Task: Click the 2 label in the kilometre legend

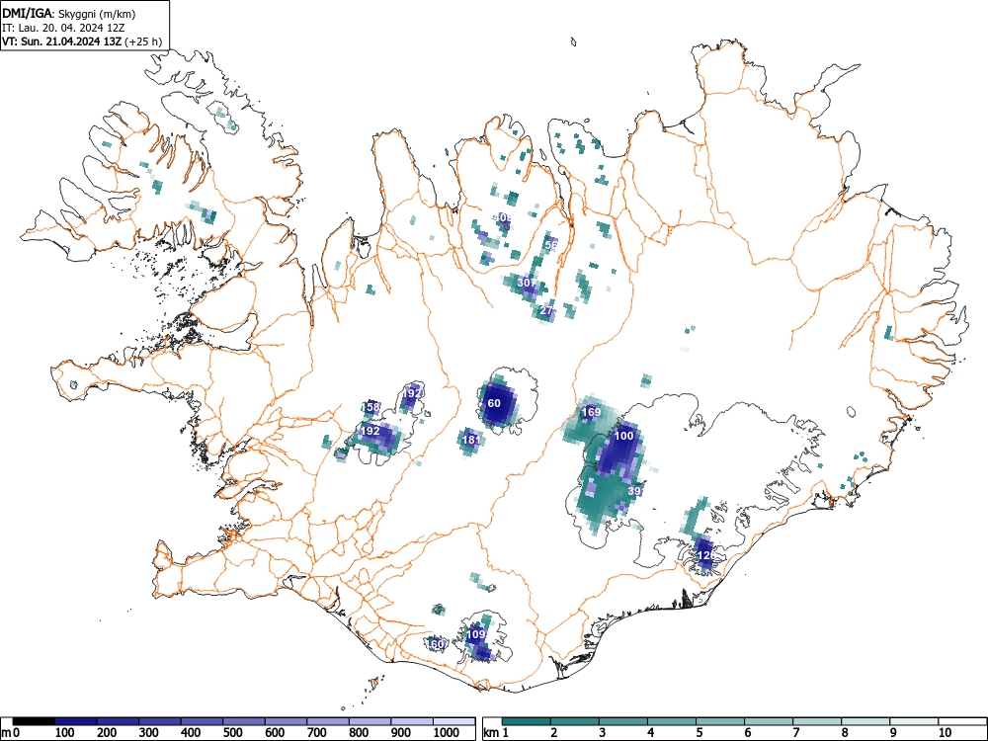Action: coord(554,733)
